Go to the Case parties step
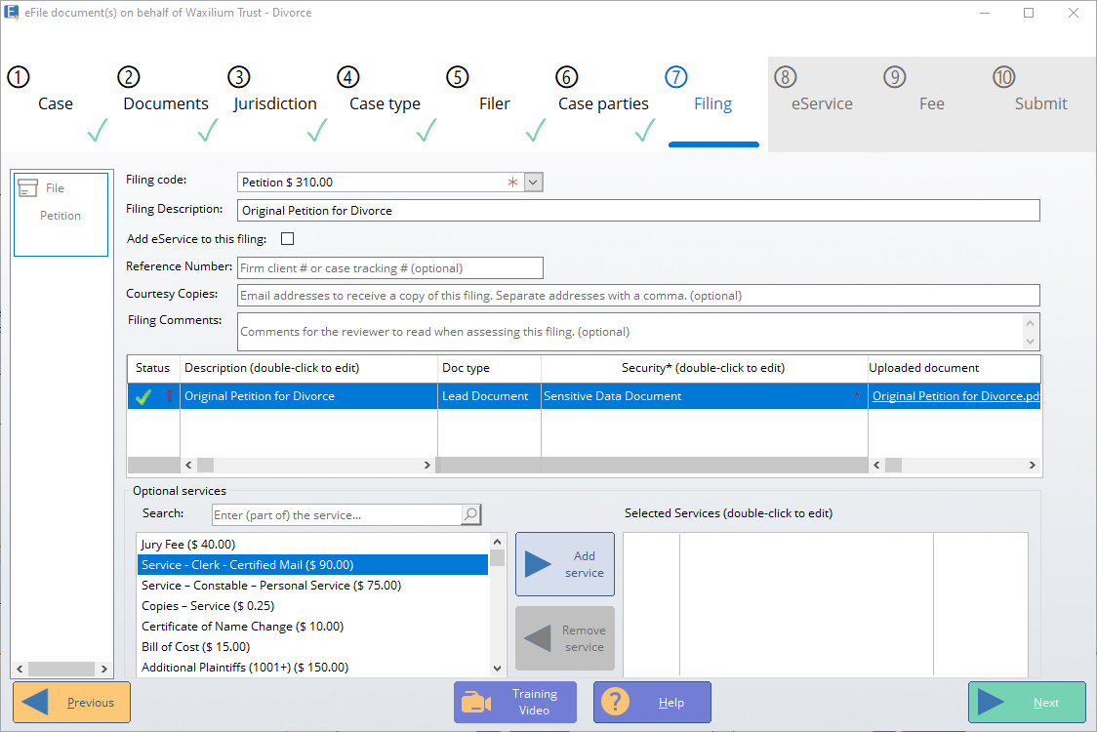Viewport: 1097px width, 732px height. 603,103
